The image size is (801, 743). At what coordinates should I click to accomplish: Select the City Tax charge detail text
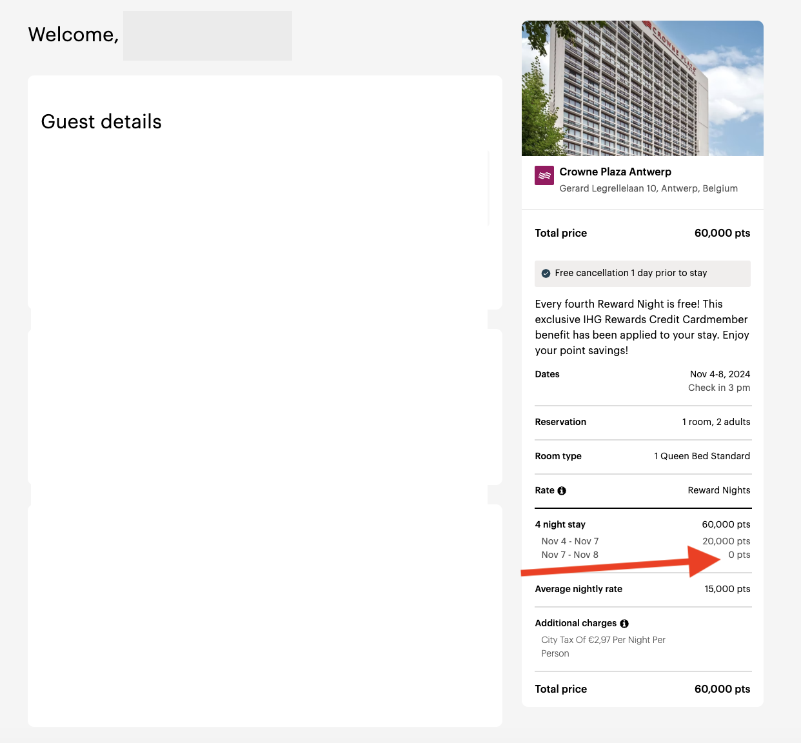(603, 646)
